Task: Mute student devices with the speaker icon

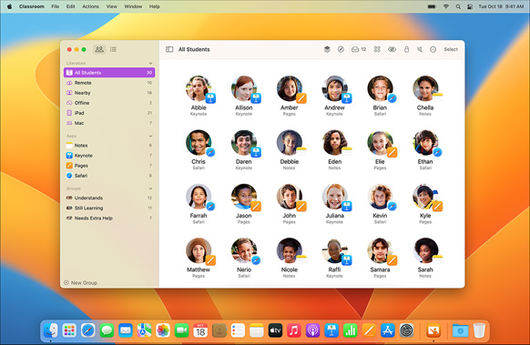Action: (420, 49)
